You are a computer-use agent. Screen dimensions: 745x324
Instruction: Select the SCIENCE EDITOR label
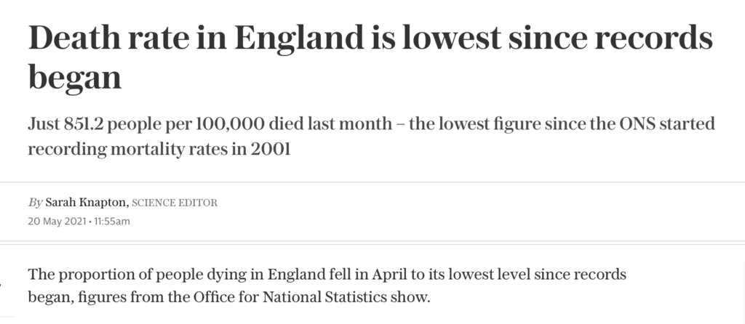point(175,203)
